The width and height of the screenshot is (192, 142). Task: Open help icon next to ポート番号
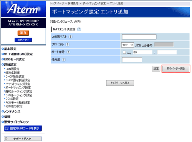pyautogui.click(x=68, y=52)
